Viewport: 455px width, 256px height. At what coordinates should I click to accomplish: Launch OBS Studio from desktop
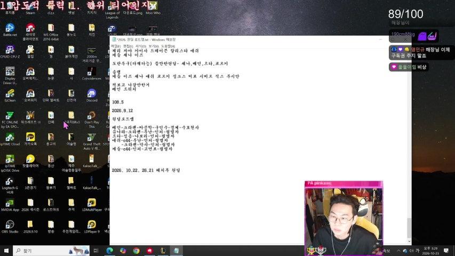point(10,227)
